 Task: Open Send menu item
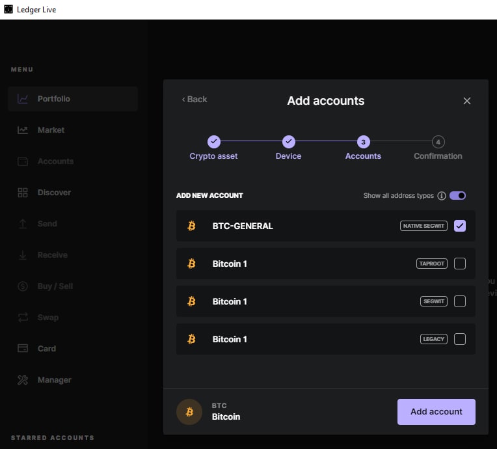[x=73, y=224]
